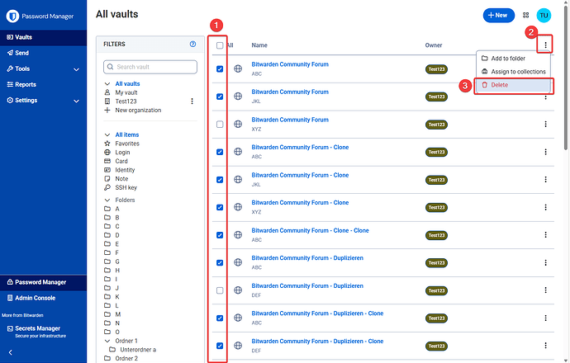
Task: Open row options for Duplizieren - Clone ABC
Action: 545,318
